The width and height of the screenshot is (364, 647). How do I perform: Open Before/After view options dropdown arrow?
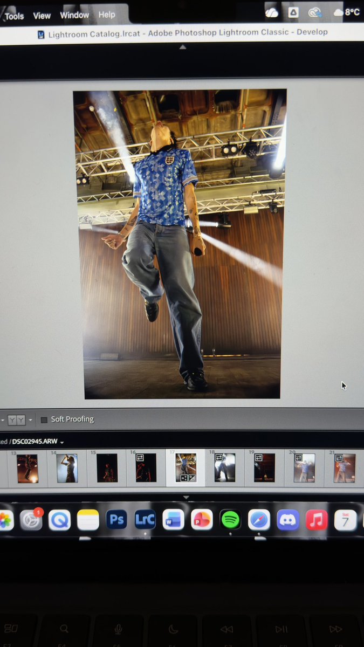(30, 420)
